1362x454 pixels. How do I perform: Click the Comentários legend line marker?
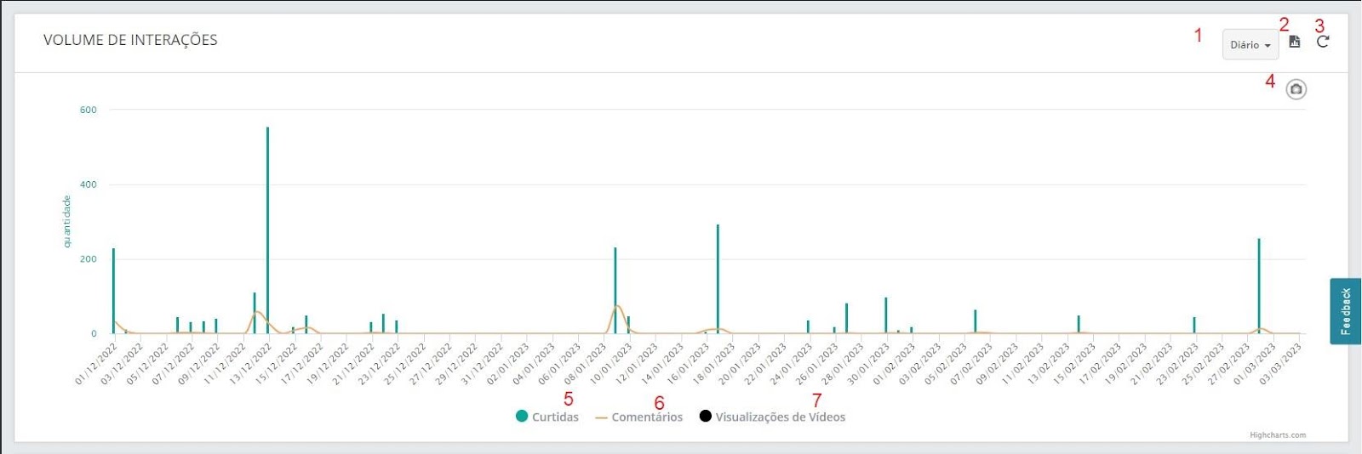point(601,417)
